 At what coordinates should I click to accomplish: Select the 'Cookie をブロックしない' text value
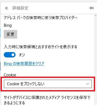(x=26, y=84)
